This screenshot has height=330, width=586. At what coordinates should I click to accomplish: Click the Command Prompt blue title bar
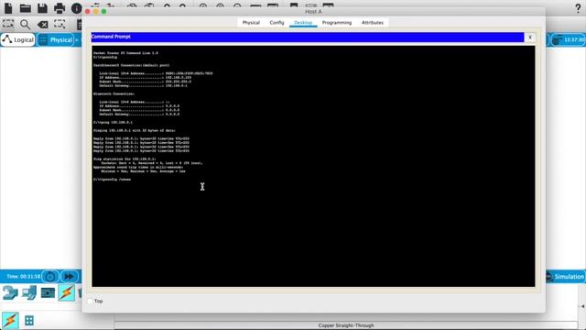pos(308,37)
